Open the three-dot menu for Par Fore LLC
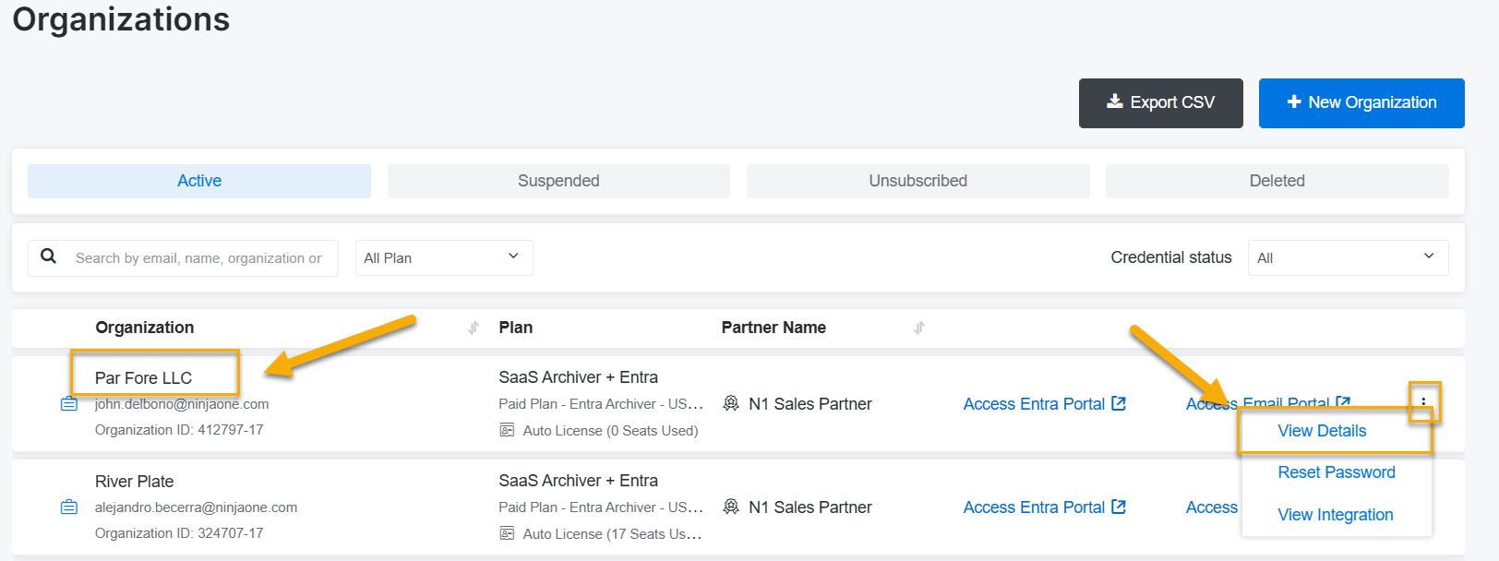Screen dimensions: 1499x561 [x=1423, y=402]
